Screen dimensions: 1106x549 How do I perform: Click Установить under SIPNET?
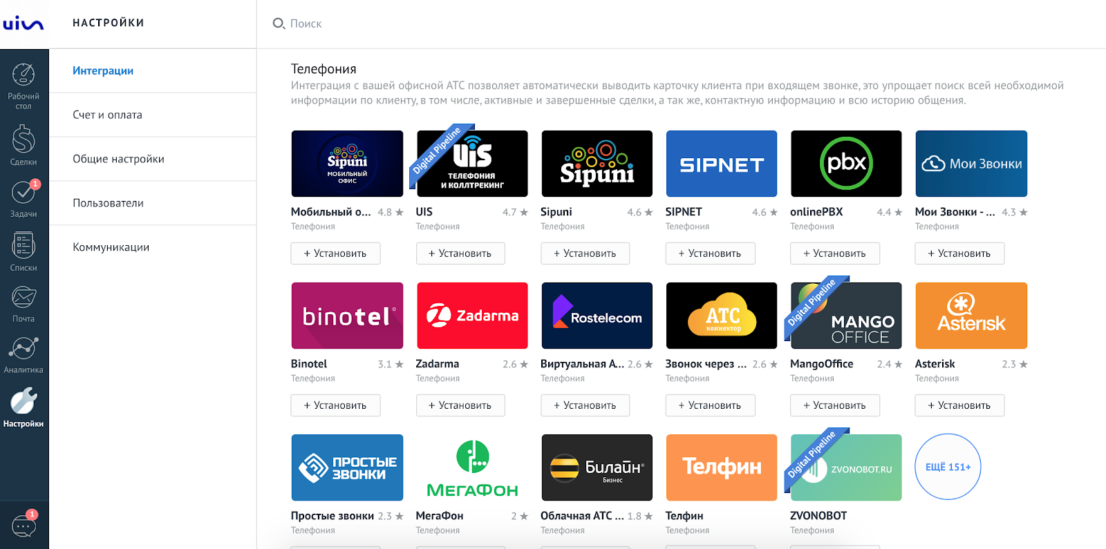coord(710,253)
